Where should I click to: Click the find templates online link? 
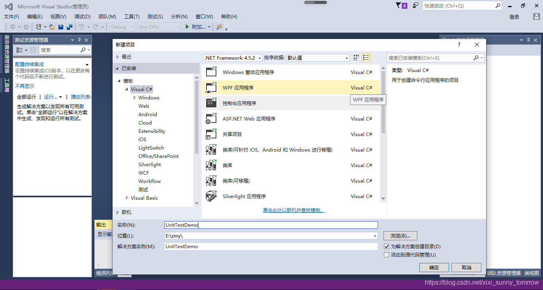(x=294, y=210)
